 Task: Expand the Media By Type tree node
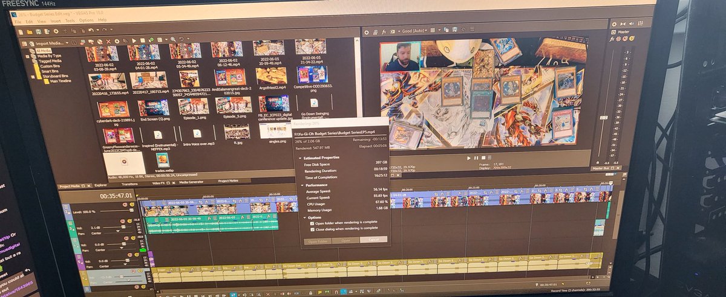27,56
